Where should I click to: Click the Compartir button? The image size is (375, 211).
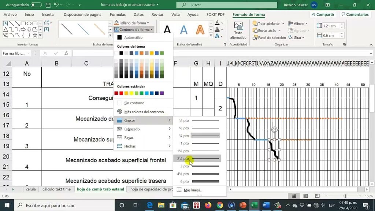click(x=322, y=14)
